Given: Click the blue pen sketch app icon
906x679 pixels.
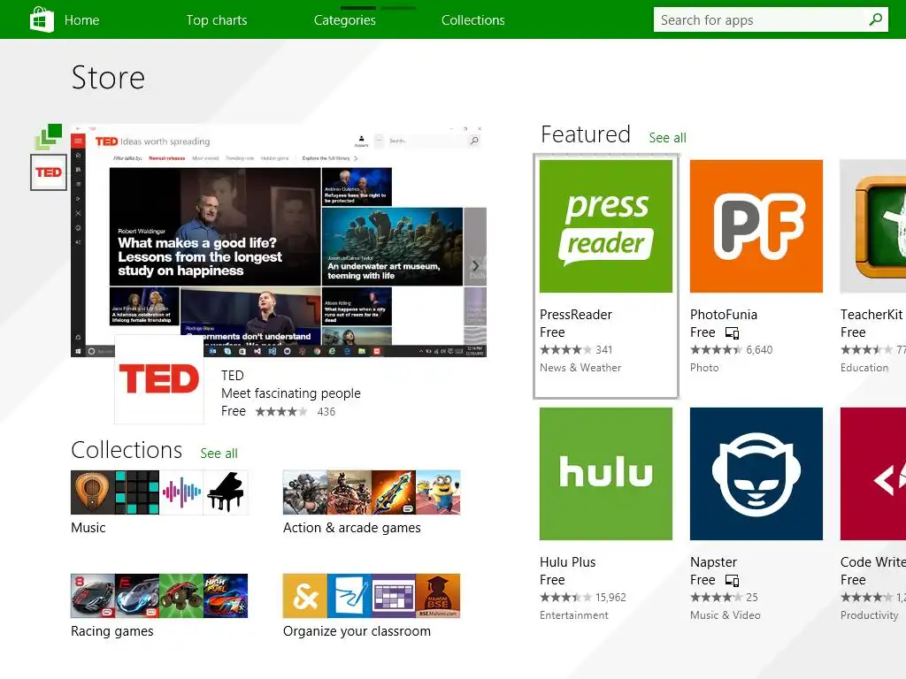Looking at the screenshot, I should (x=349, y=596).
